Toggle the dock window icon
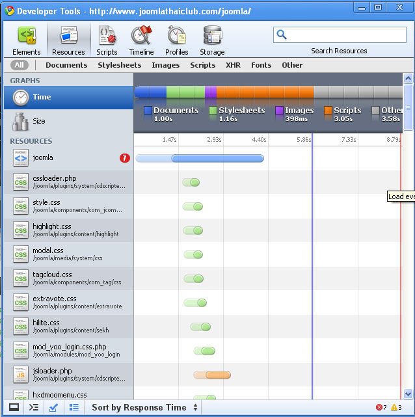The image size is (415, 417). [x=14, y=407]
